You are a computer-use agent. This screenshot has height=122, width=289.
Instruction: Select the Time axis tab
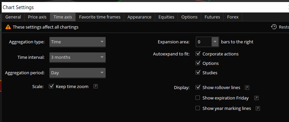tap(63, 17)
